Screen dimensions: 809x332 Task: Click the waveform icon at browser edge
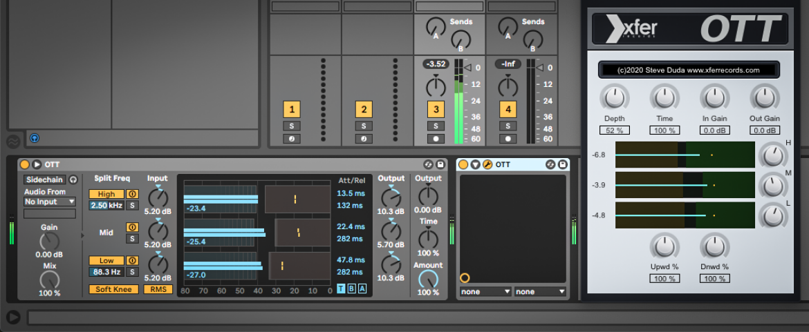pyautogui.click(x=12, y=141)
